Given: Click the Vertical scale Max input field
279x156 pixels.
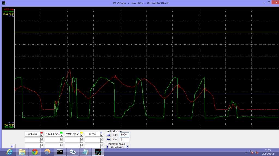Looking at the screenshot, I should (125, 135).
